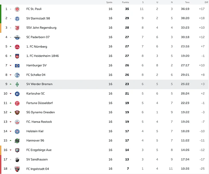Screen dimensions: 209x174
Task: Click the Hannover 96 club logo
Action: pos(17,141)
